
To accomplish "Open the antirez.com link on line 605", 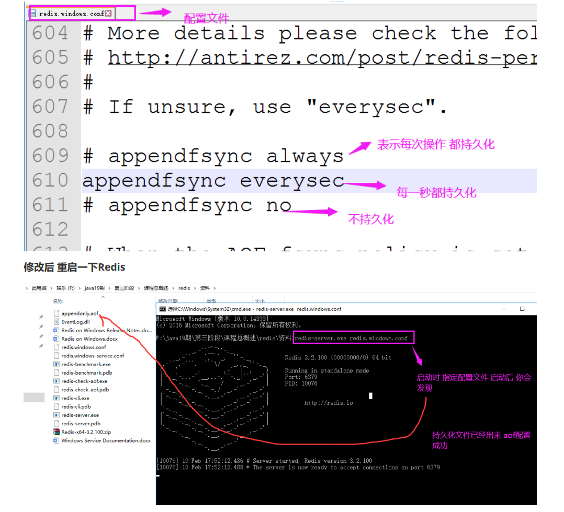I will point(322,57).
